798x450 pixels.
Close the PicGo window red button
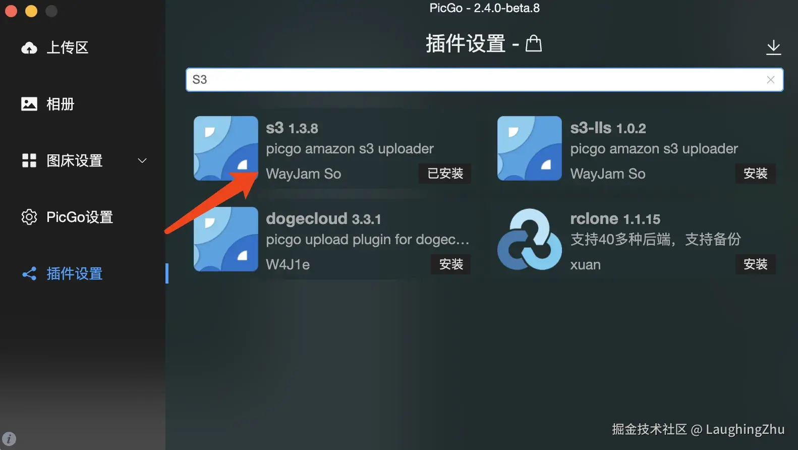(x=11, y=11)
